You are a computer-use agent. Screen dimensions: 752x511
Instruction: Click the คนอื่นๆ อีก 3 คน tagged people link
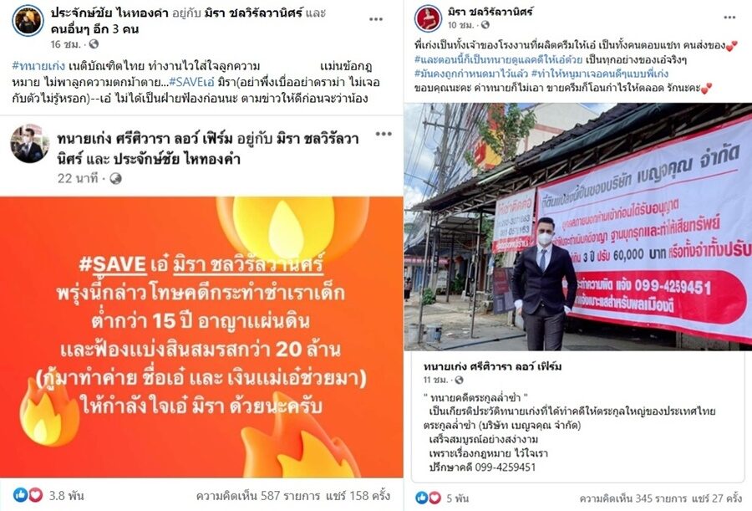[x=94, y=28]
